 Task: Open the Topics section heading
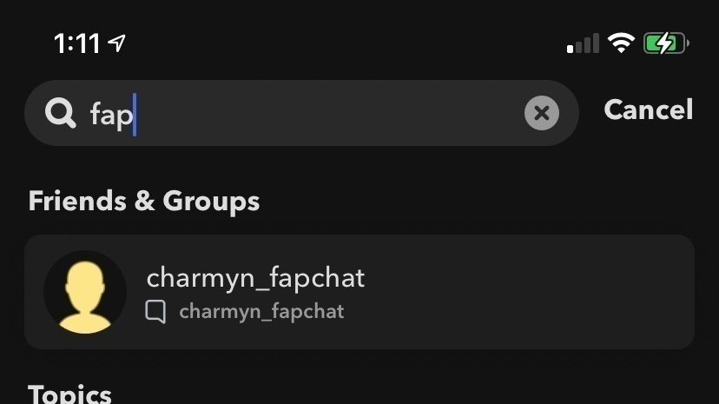point(70,394)
